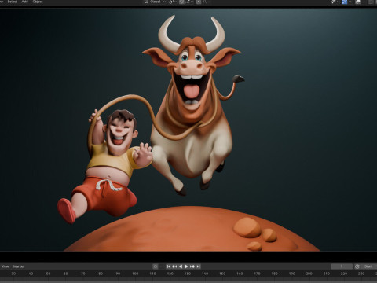The height and width of the screenshot is (283, 377).
Task: Toggle the snap magnet icon
Action: click(181, 2)
